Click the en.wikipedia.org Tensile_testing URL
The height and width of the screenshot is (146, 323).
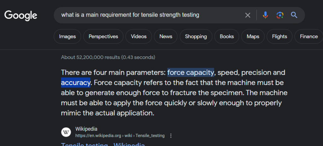120,136
